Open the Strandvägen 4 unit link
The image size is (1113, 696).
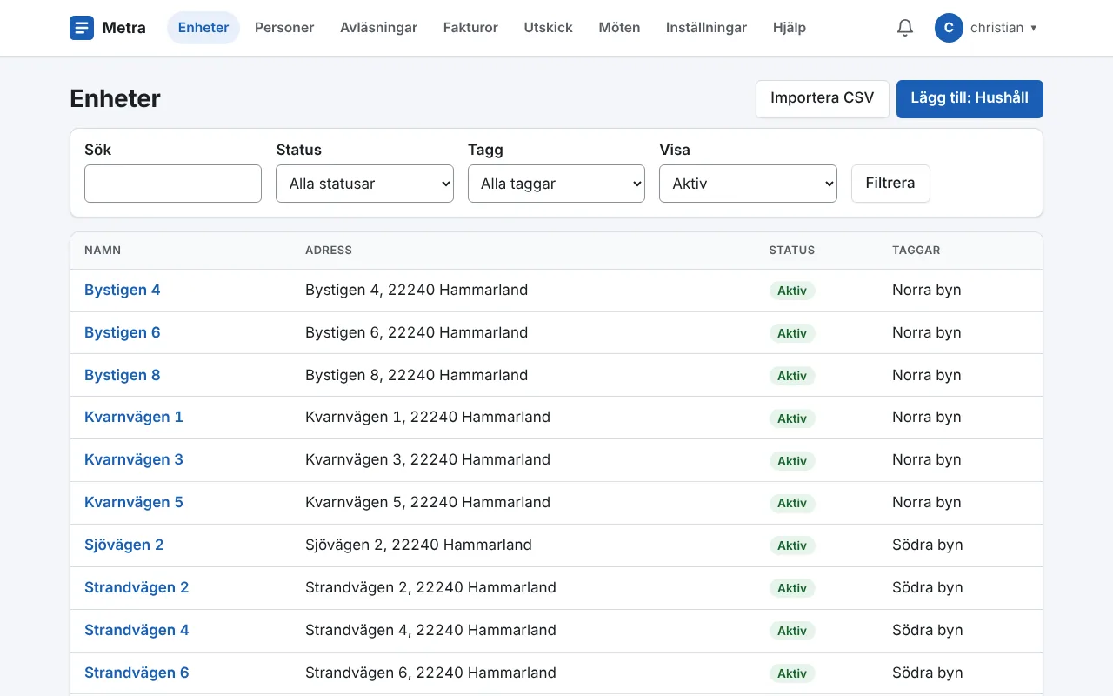(x=137, y=630)
